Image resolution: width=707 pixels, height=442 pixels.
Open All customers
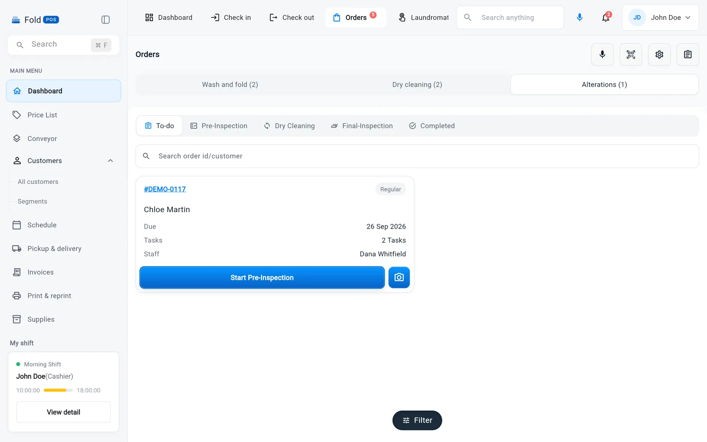pyautogui.click(x=38, y=182)
